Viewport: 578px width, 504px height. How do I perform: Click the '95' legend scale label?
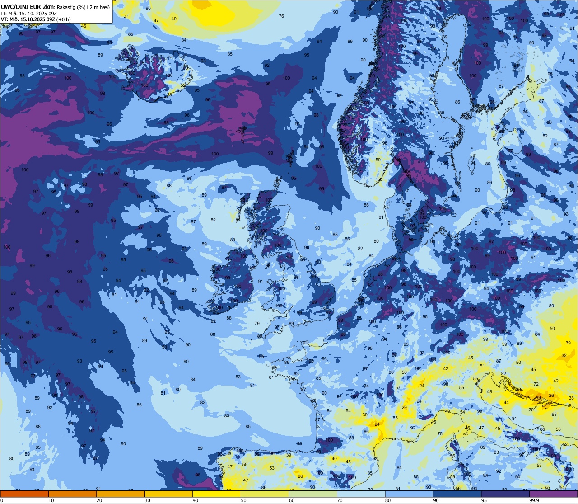484,500
